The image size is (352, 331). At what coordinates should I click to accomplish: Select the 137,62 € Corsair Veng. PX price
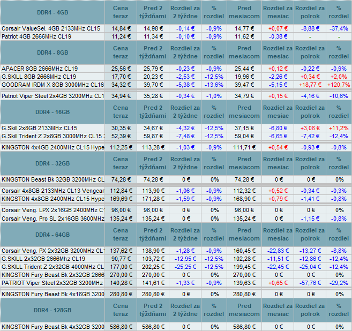[x=121, y=251]
